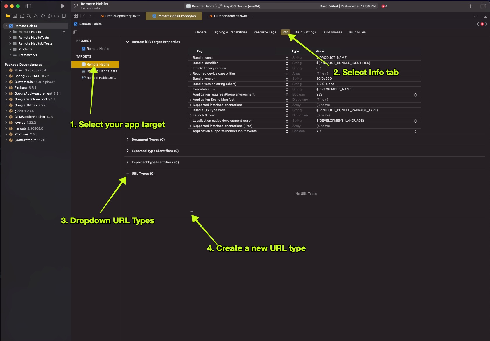The width and height of the screenshot is (490, 341).
Task: Open the General tab
Action: tap(201, 32)
